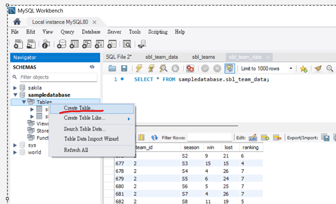Expand the world schema
The image size is (336, 204).
pos(15,152)
